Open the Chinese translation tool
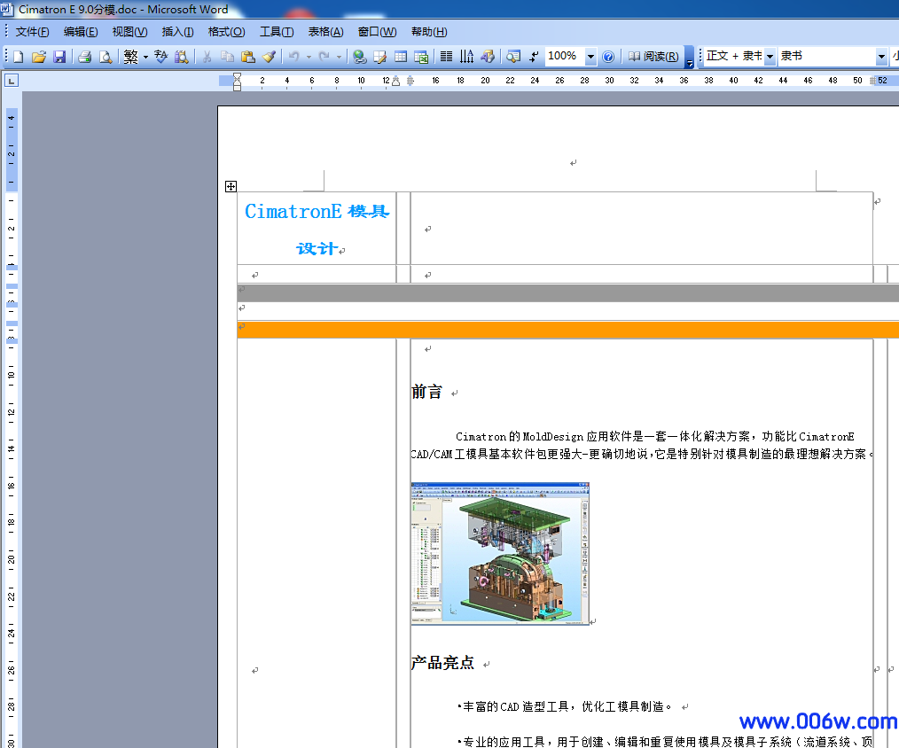Image resolution: width=899 pixels, height=748 pixels. click(x=161, y=57)
